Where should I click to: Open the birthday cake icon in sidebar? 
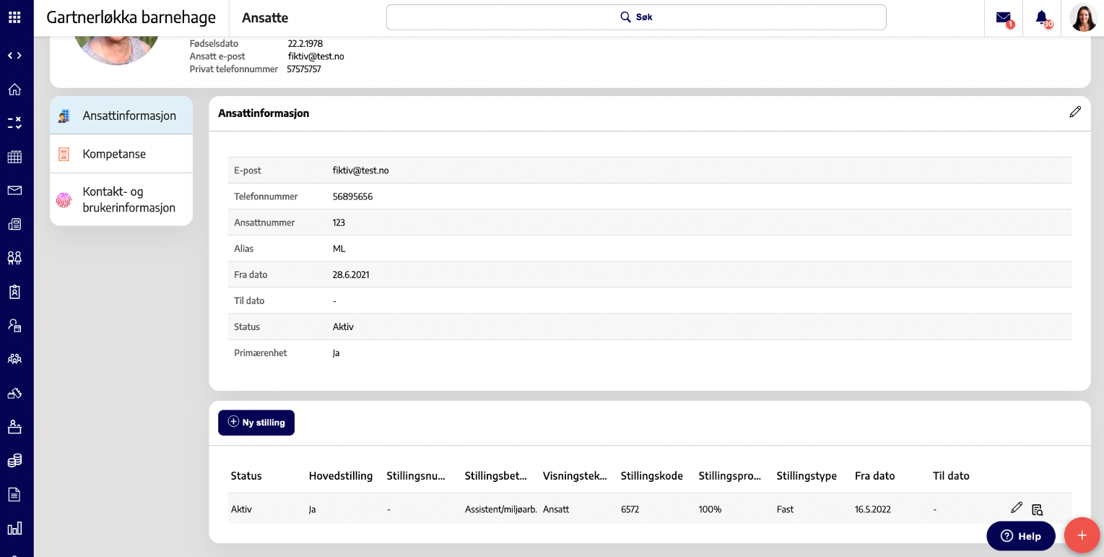14,426
